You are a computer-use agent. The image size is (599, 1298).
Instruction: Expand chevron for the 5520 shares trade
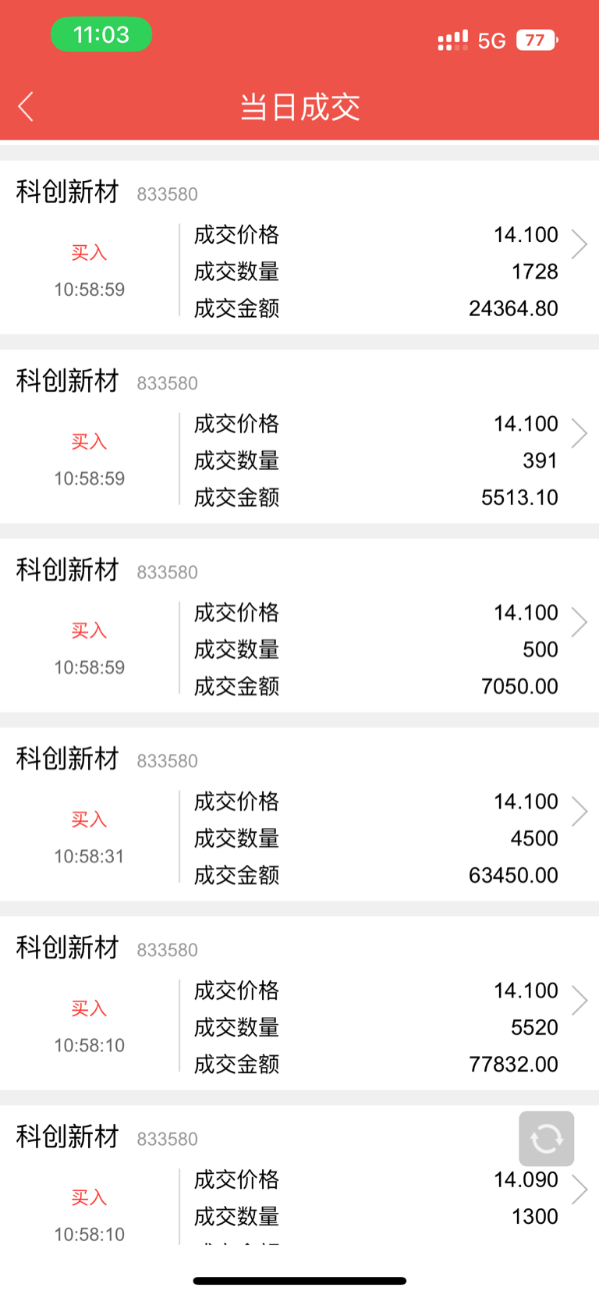[x=579, y=1000]
